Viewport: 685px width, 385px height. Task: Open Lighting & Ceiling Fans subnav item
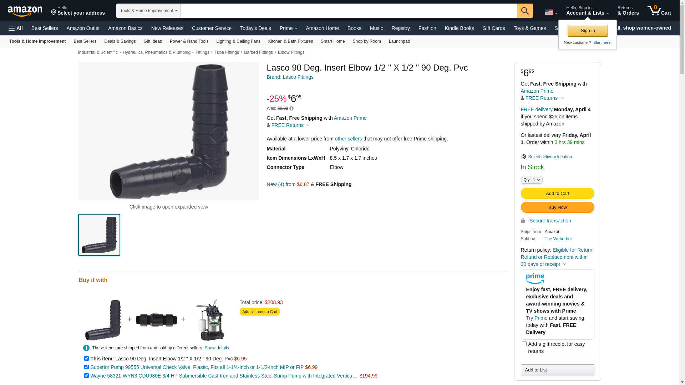tap(238, 41)
